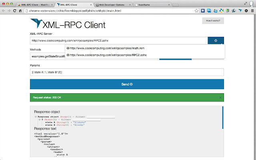
Task: Collapse the Response object Array node
Action: pyautogui.click(x=36, y=117)
